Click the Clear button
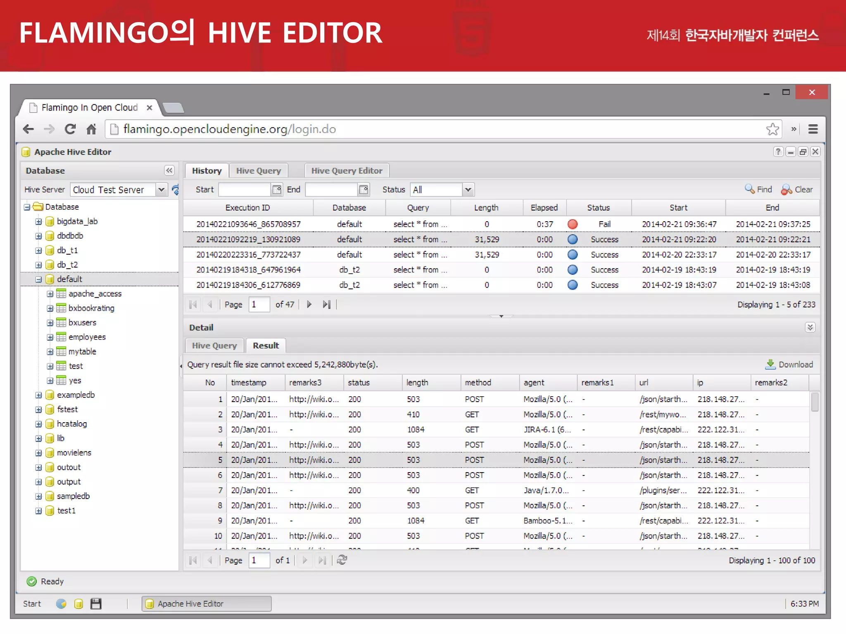 tap(797, 189)
